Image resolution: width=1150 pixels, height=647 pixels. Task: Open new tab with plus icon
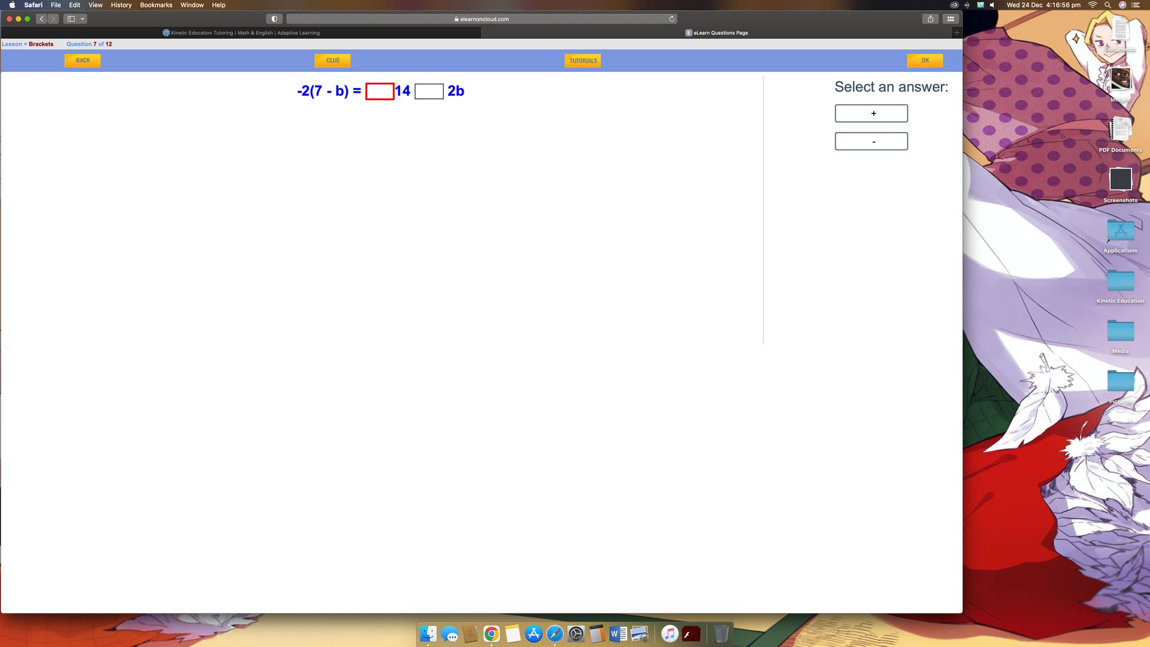(957, 32)
